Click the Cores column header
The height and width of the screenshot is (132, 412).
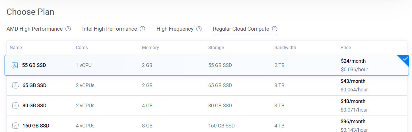(x=82, y=48)
